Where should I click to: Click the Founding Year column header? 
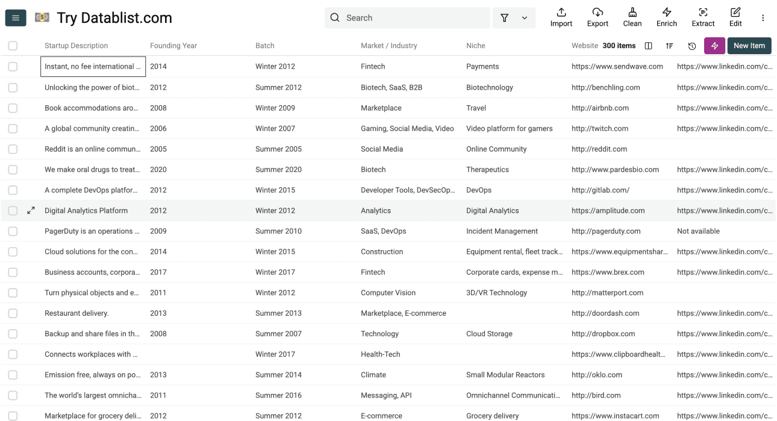click(173, 46)
